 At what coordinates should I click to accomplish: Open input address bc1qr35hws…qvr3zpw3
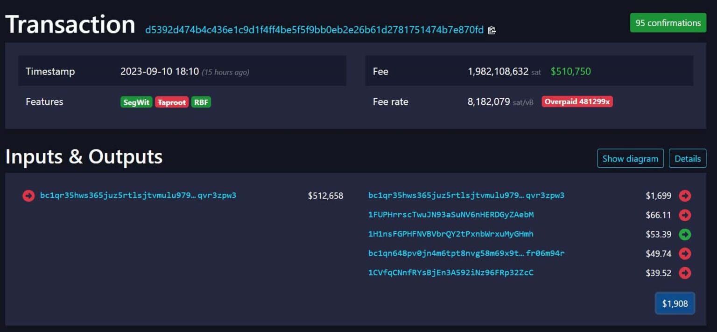pos(138,195)
